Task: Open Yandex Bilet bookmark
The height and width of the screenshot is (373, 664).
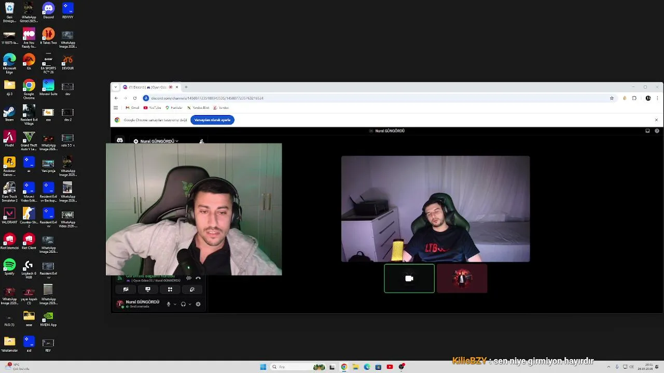Action: point(198,108)
